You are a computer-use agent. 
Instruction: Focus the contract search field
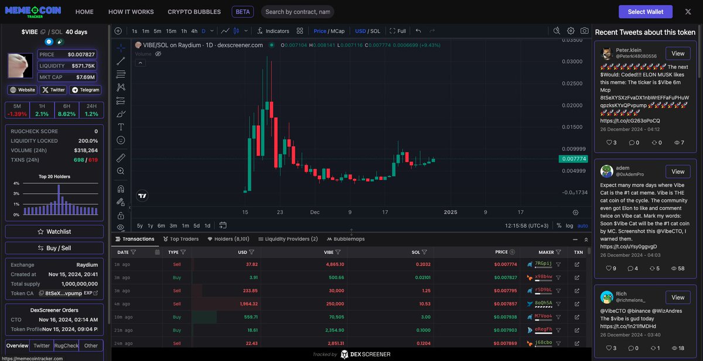[x=297, y=12]
